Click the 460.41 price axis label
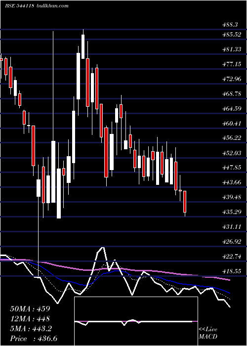 click(232, 124)
